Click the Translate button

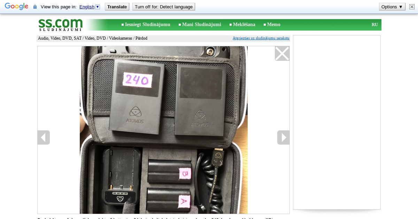(117, 7)
